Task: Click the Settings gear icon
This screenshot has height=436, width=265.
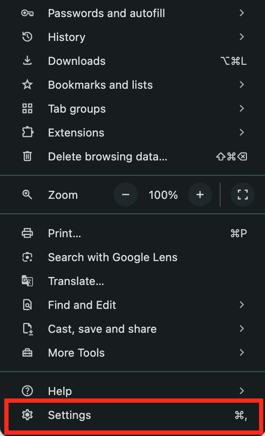Action: tap(27, 416)
